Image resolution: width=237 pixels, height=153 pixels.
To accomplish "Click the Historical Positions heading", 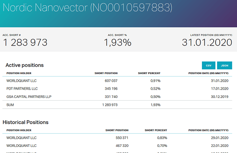I will [x=25, y=122].
